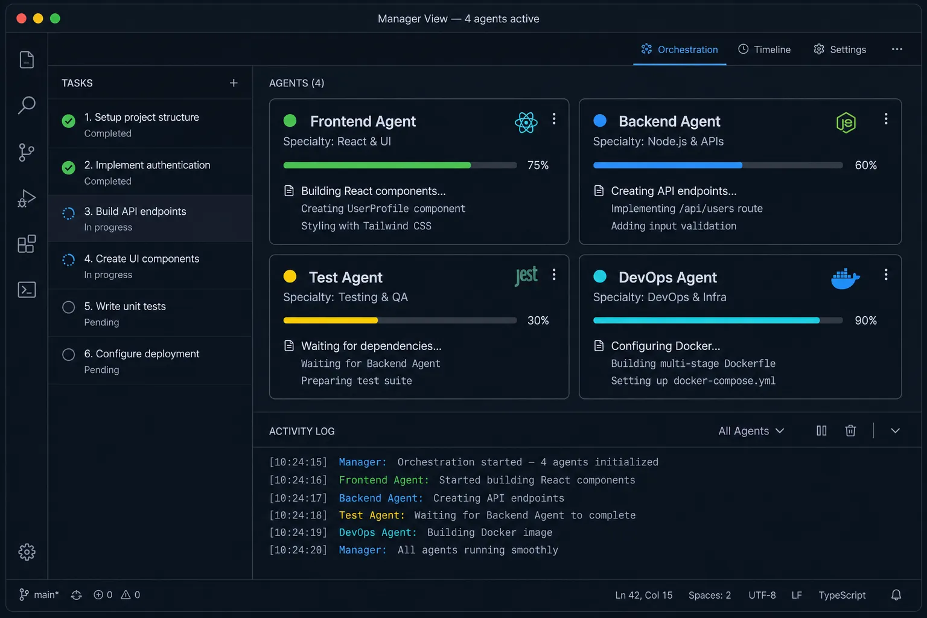927x618 pixels.
Task: Pause the activity log
Action: pyautogui.click(x=821, y=430)
